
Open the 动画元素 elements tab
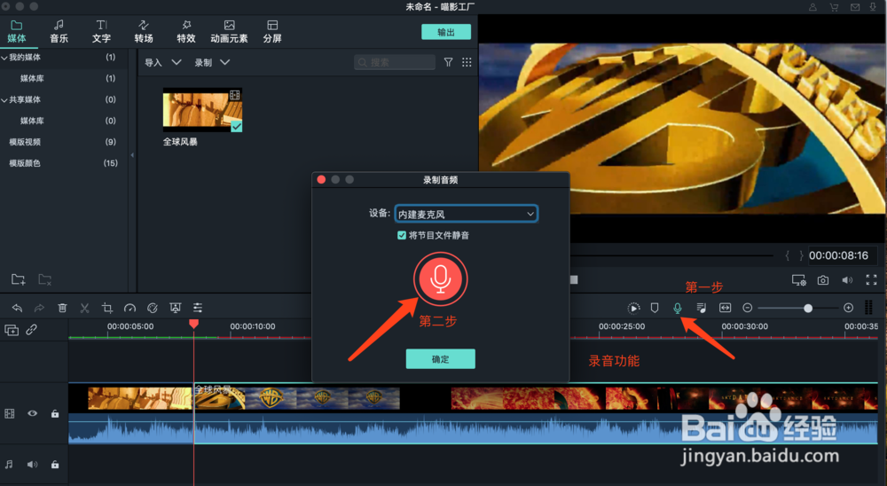229,32
